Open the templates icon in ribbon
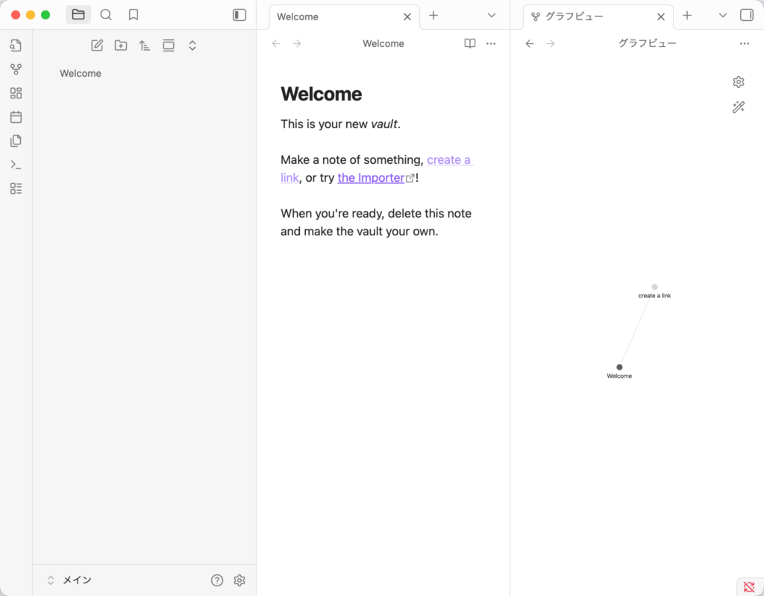Viewport: 764px width, 596px height. 16,141
